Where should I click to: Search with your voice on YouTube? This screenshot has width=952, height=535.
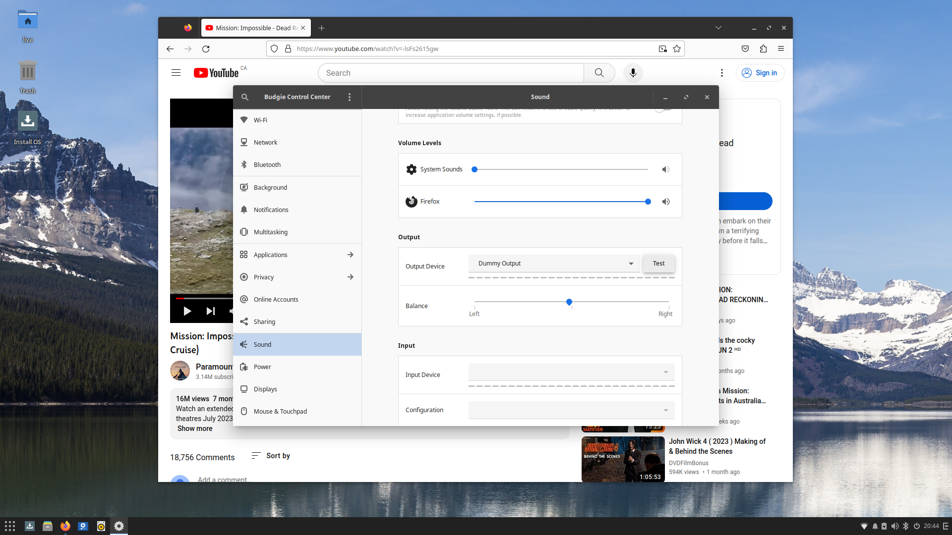[x=633, y=73]
